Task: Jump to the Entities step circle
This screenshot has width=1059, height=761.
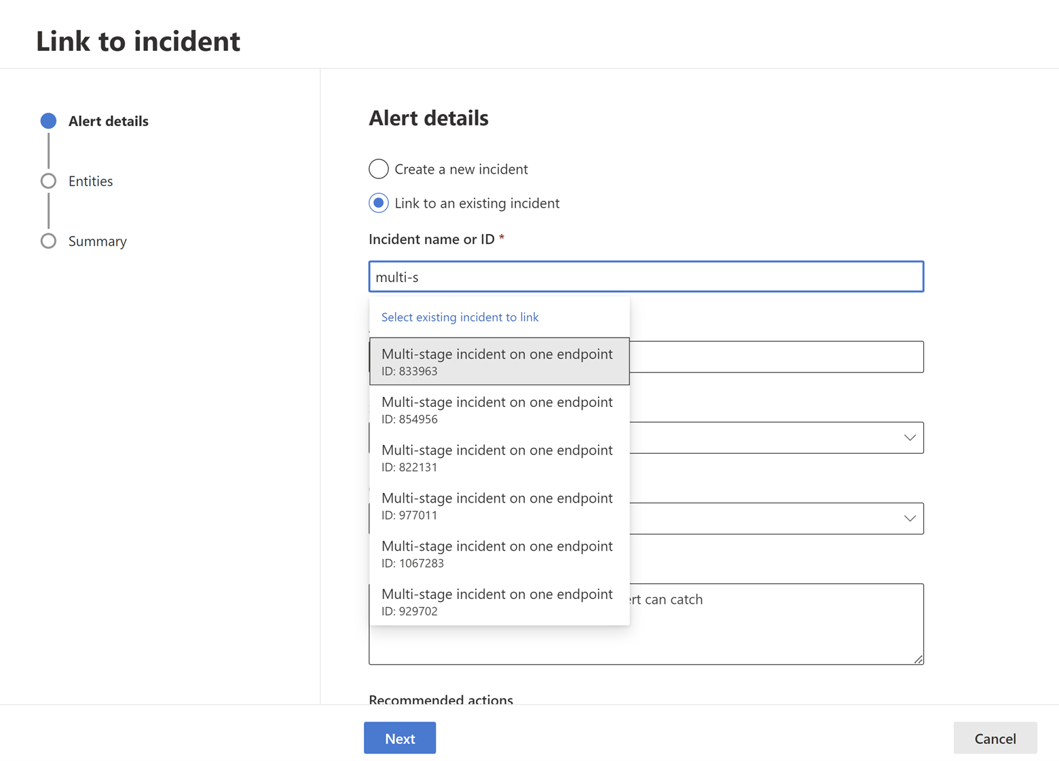Action: coord(48,181)
